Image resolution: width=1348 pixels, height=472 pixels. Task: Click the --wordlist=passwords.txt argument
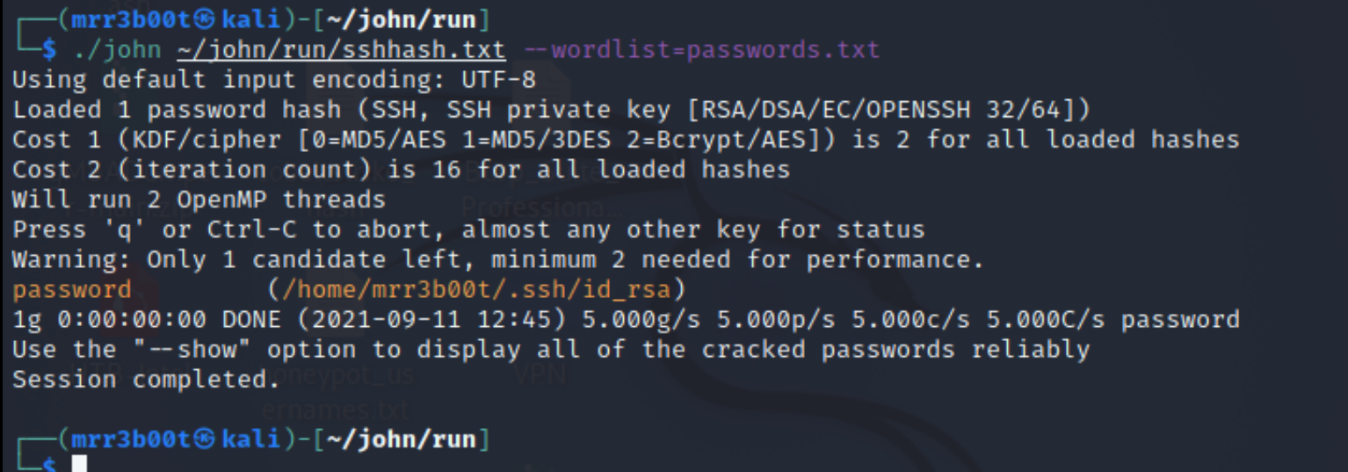(701, 49)
